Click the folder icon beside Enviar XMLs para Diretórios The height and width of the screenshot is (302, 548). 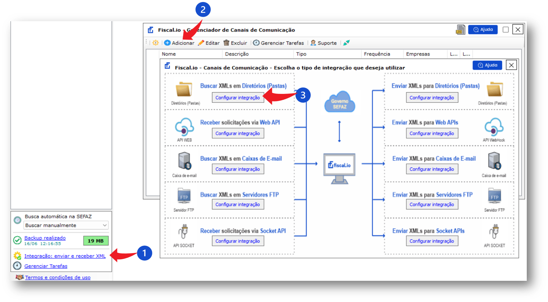click(494, 89)
